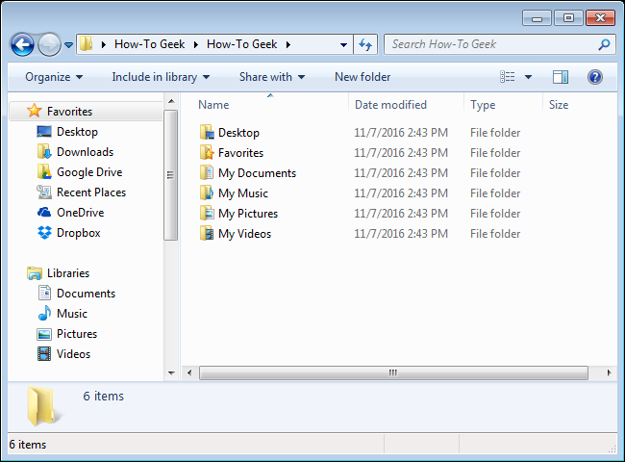Viewport: 625px width, 462px height.
Task: Select the Favorites folder icon in file list
Action: click(207, 152)
